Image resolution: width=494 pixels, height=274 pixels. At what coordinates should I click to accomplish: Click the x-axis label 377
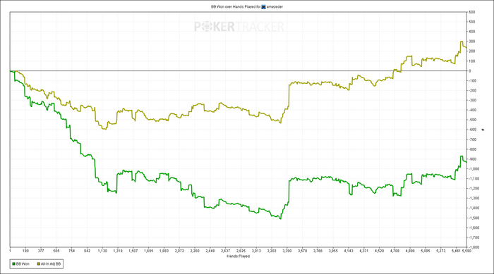[x=41, y=251]
